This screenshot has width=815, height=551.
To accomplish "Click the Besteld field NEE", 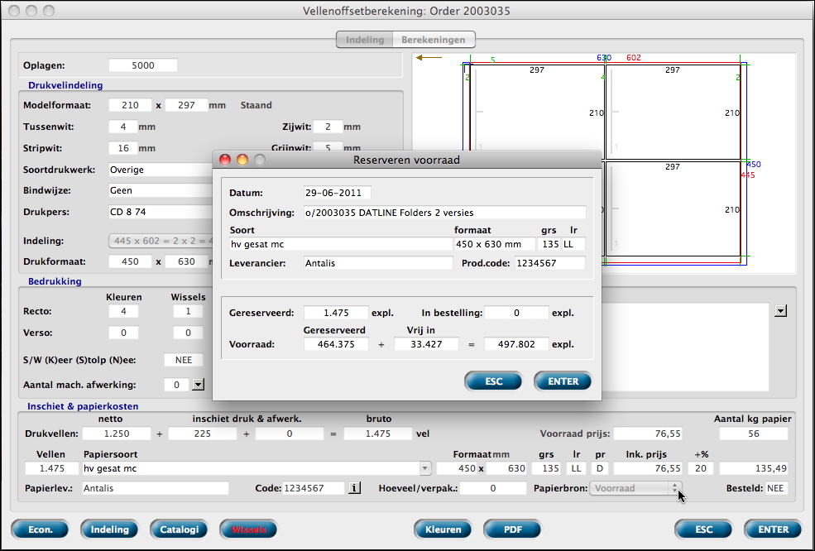I will pyautogui.click(x=776, y=488).
